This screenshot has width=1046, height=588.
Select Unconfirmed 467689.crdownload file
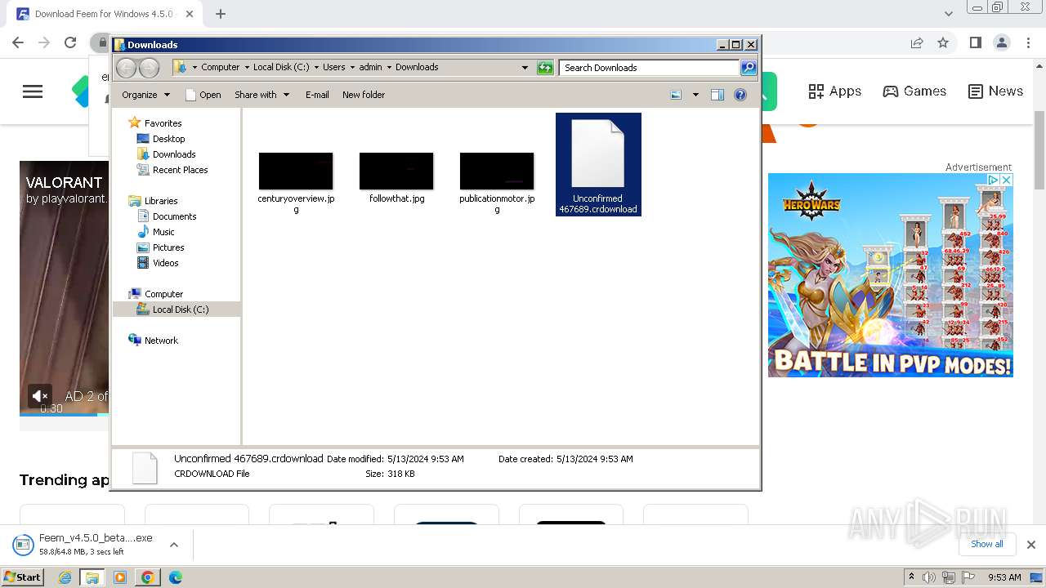598,164
